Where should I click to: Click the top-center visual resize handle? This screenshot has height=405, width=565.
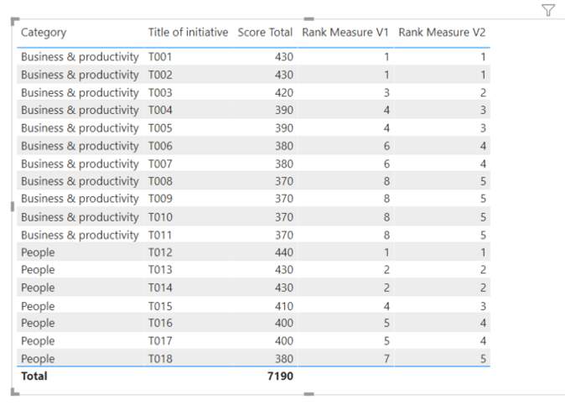tap(308, 18)
